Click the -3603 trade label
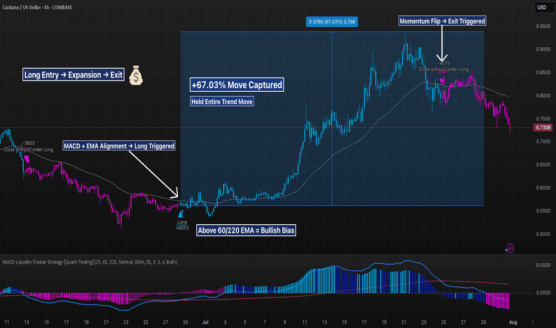The width and height of the screenshot is (556, 328). tap(29, 143)
